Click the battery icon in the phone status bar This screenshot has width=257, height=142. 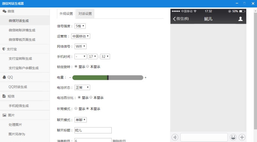pyautogui.click(x=242, y=11)
